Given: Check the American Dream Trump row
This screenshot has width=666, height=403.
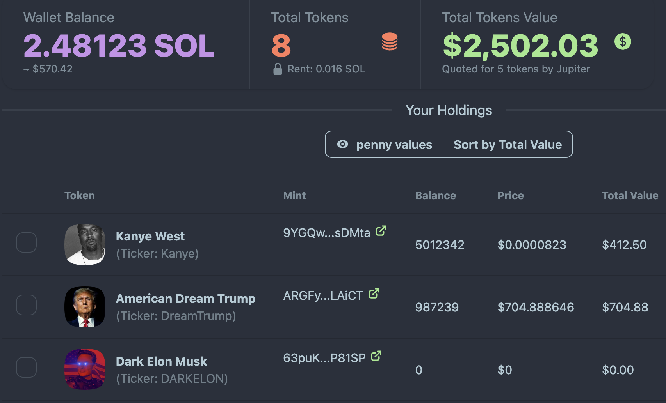Looking at the screenshot, I should coord(26,305).
